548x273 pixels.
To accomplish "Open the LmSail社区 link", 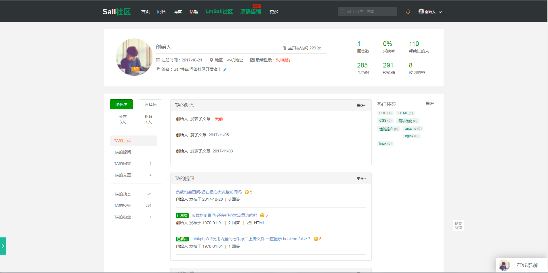I will [x=219, y=11].
